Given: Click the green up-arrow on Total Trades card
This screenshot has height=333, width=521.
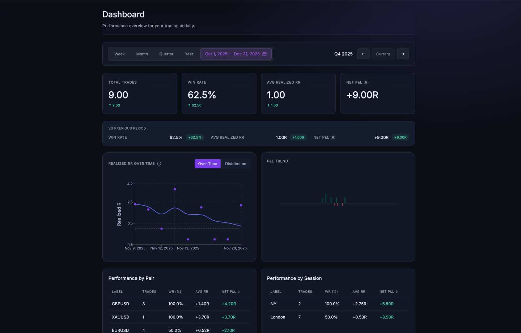Looking at the screenshot, I should pos(110,105).
